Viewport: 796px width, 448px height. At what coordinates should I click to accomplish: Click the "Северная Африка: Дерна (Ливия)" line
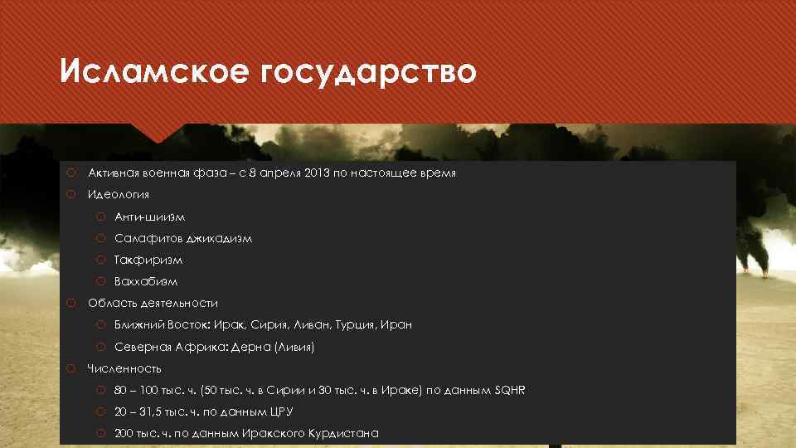214,347
